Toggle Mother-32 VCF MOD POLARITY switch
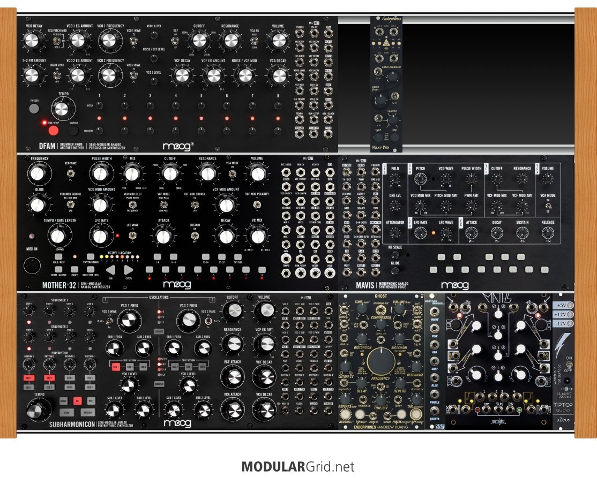 pos(257,204)
